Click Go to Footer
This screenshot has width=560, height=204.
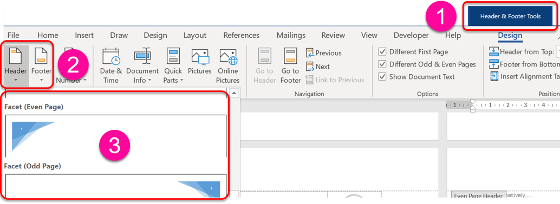click(x=290, y=65)
